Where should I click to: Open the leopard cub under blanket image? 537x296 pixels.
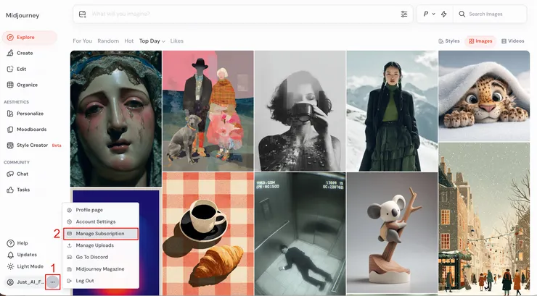coord(484,96)
